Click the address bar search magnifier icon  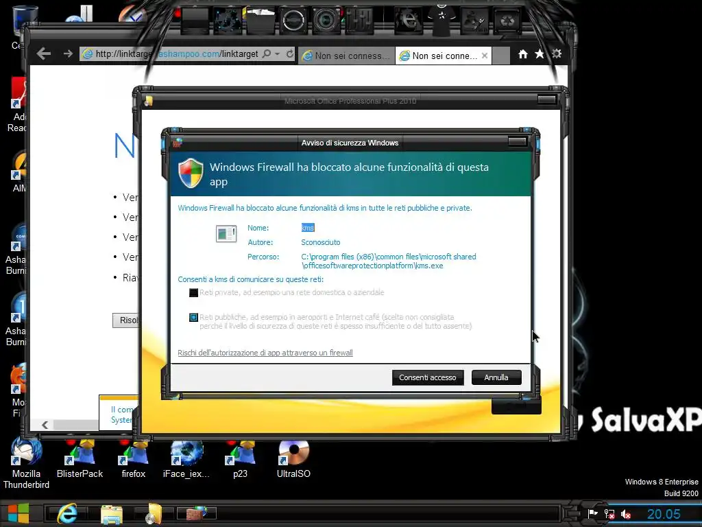click(267, 54)
